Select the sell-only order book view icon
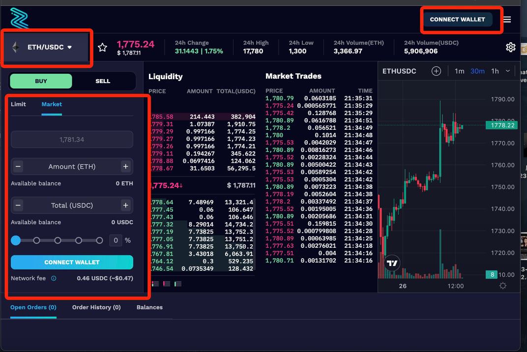The height and width of the screenshot is (352, 527). click(166, 284)
